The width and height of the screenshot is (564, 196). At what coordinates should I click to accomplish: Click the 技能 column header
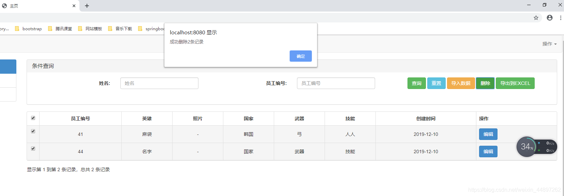(350, 119)
